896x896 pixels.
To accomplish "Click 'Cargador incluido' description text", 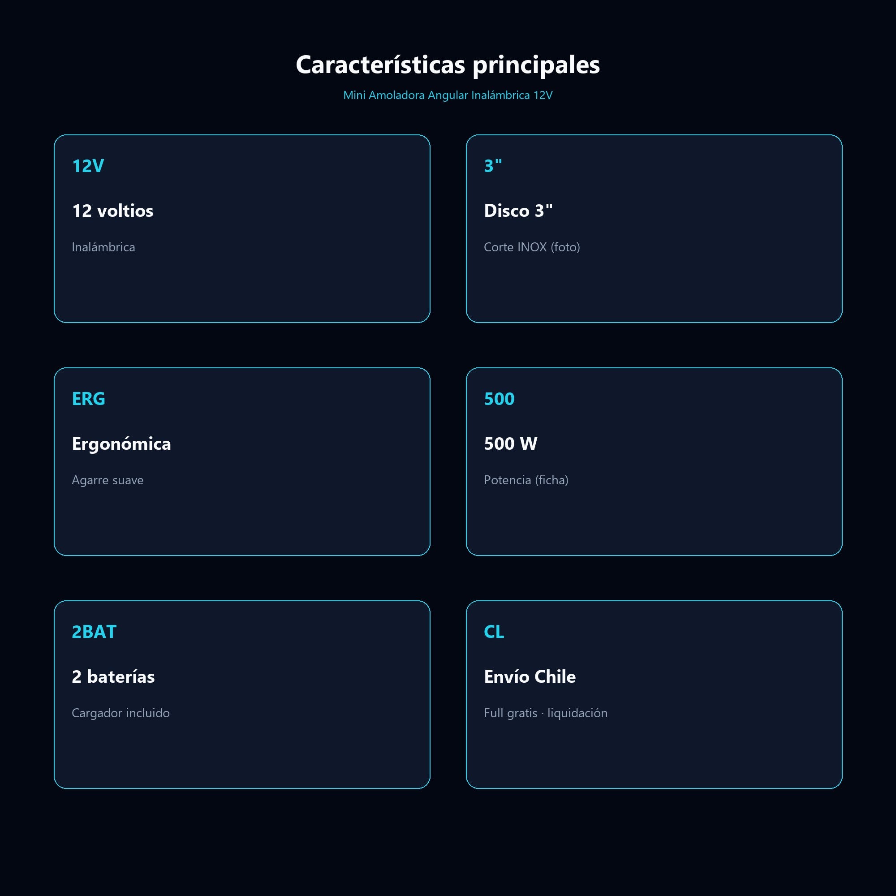I will click(x=121, y=713).
